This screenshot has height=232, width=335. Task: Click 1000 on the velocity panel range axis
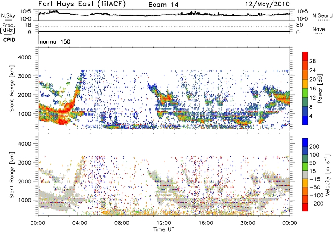pyautogui.click(x=25, y=200)
